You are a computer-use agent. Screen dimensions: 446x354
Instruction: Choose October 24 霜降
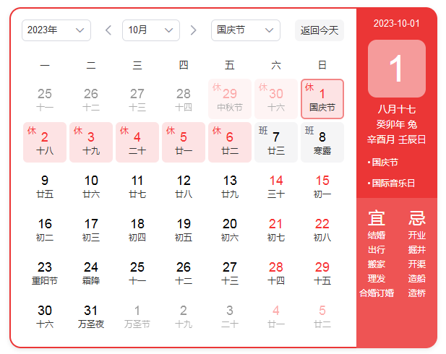pyautogui.click(x=91, y=272)
